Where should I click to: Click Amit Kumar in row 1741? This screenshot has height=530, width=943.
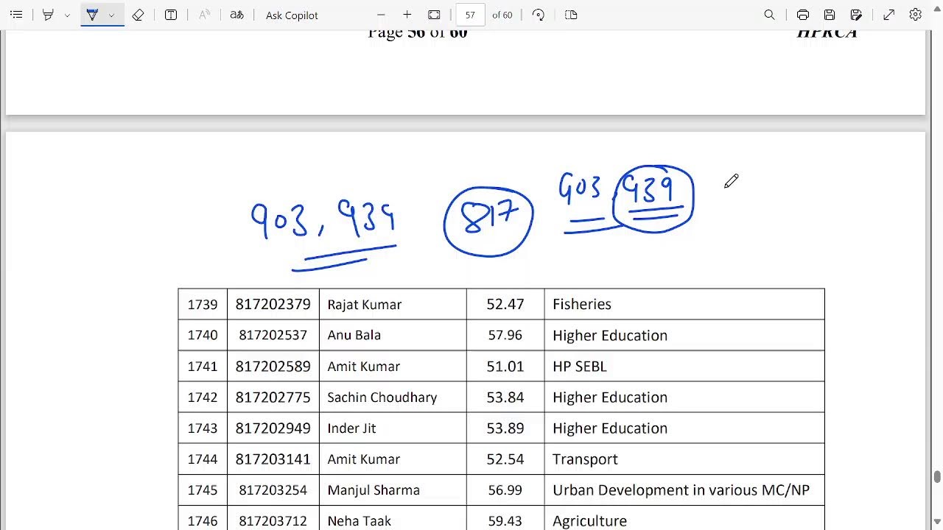(364, 366)
